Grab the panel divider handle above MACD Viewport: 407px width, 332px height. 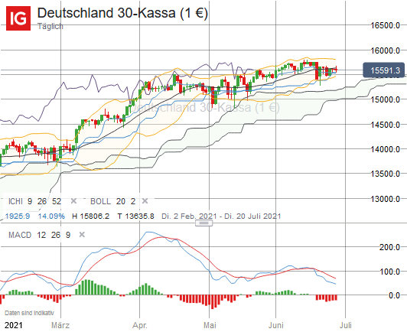pyautogui.click(x=203, y=223)
